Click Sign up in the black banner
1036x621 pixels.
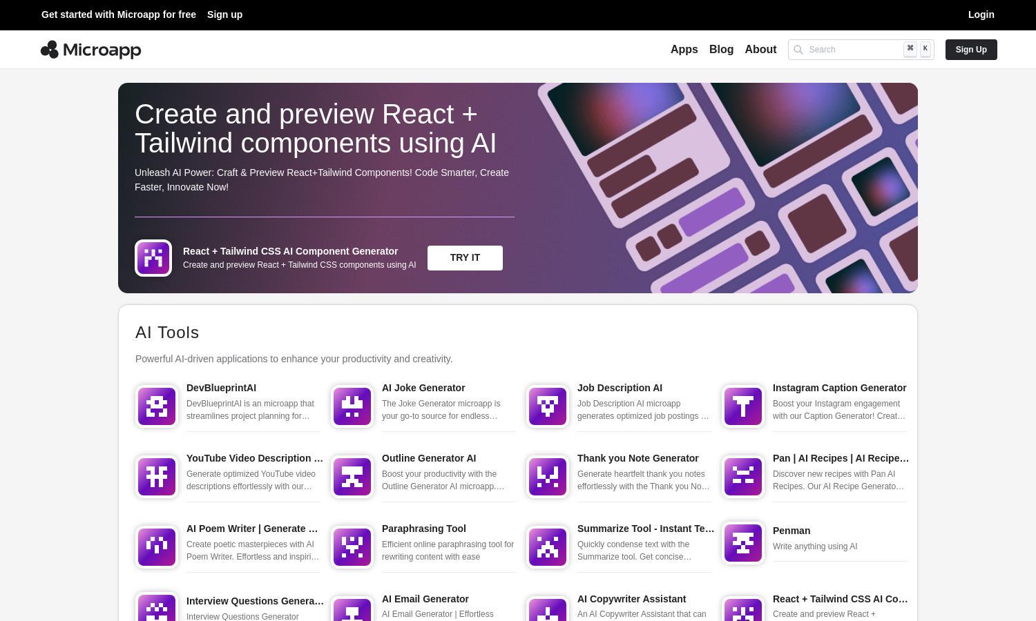[224, 14]
